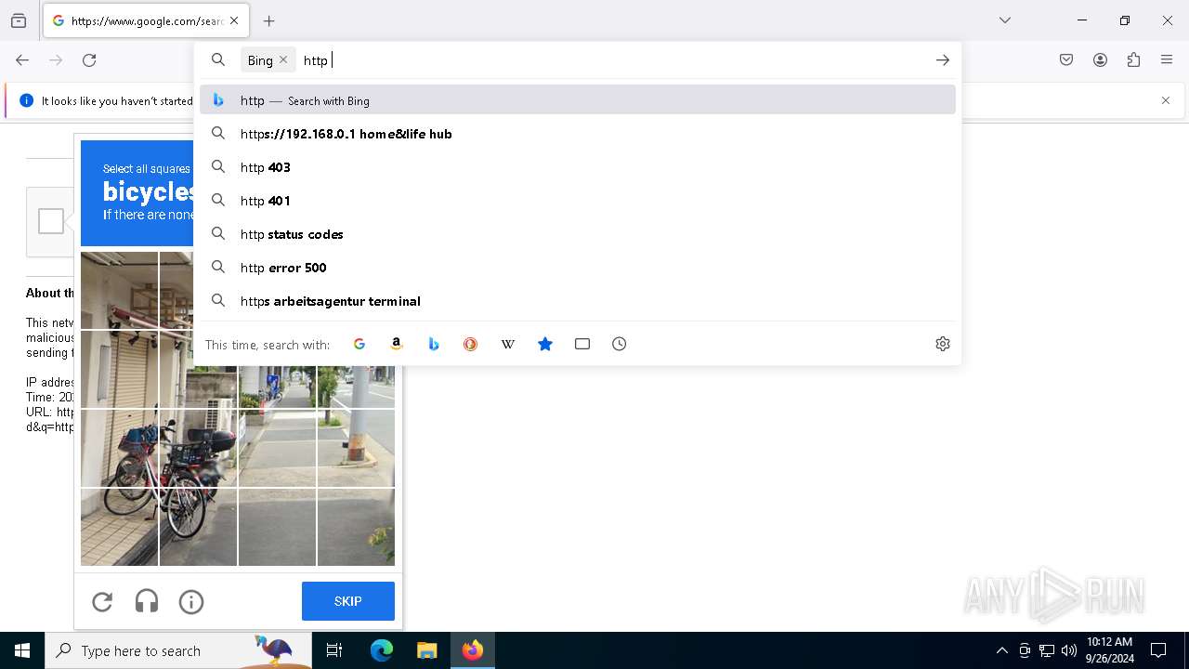Choose the 'http 401' suggestion
The width and height of the screenshot is (1189, 669).
point(578,201)
